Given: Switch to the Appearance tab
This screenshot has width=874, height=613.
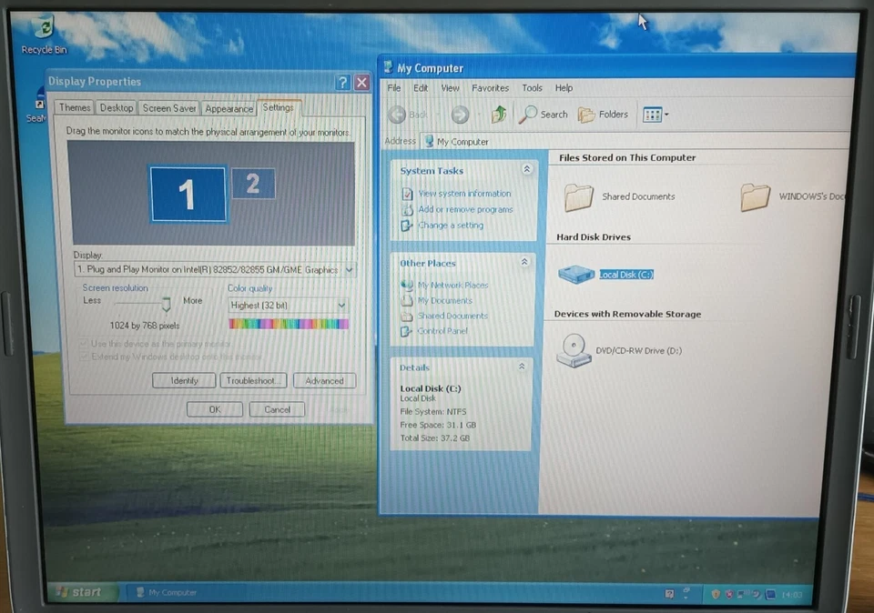Looking at the screenshot, I should click(x=229, y=107).
